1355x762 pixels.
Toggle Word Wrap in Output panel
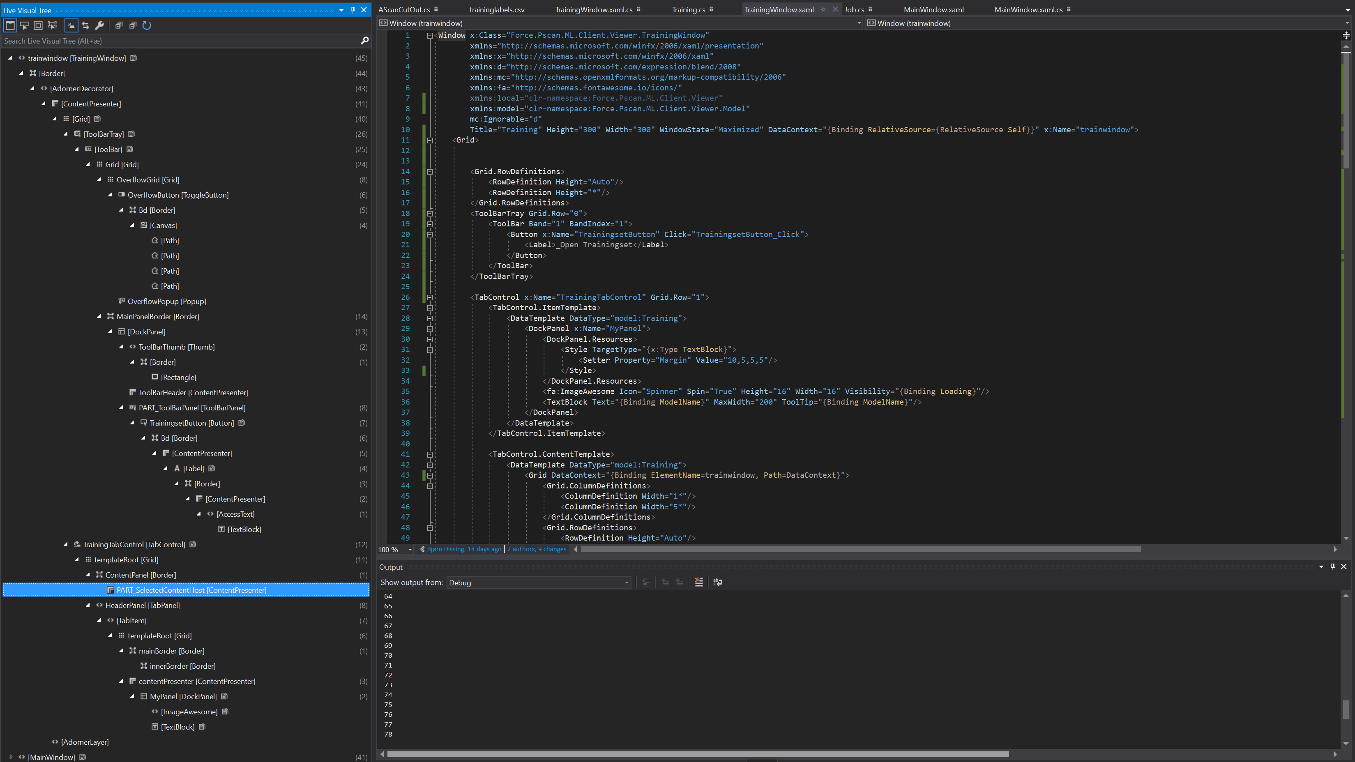[717, 582]
